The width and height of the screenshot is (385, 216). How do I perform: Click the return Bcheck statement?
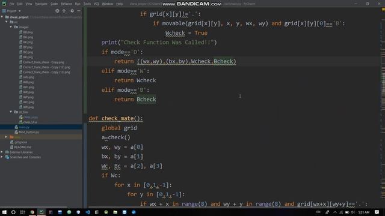click(135, 100)
